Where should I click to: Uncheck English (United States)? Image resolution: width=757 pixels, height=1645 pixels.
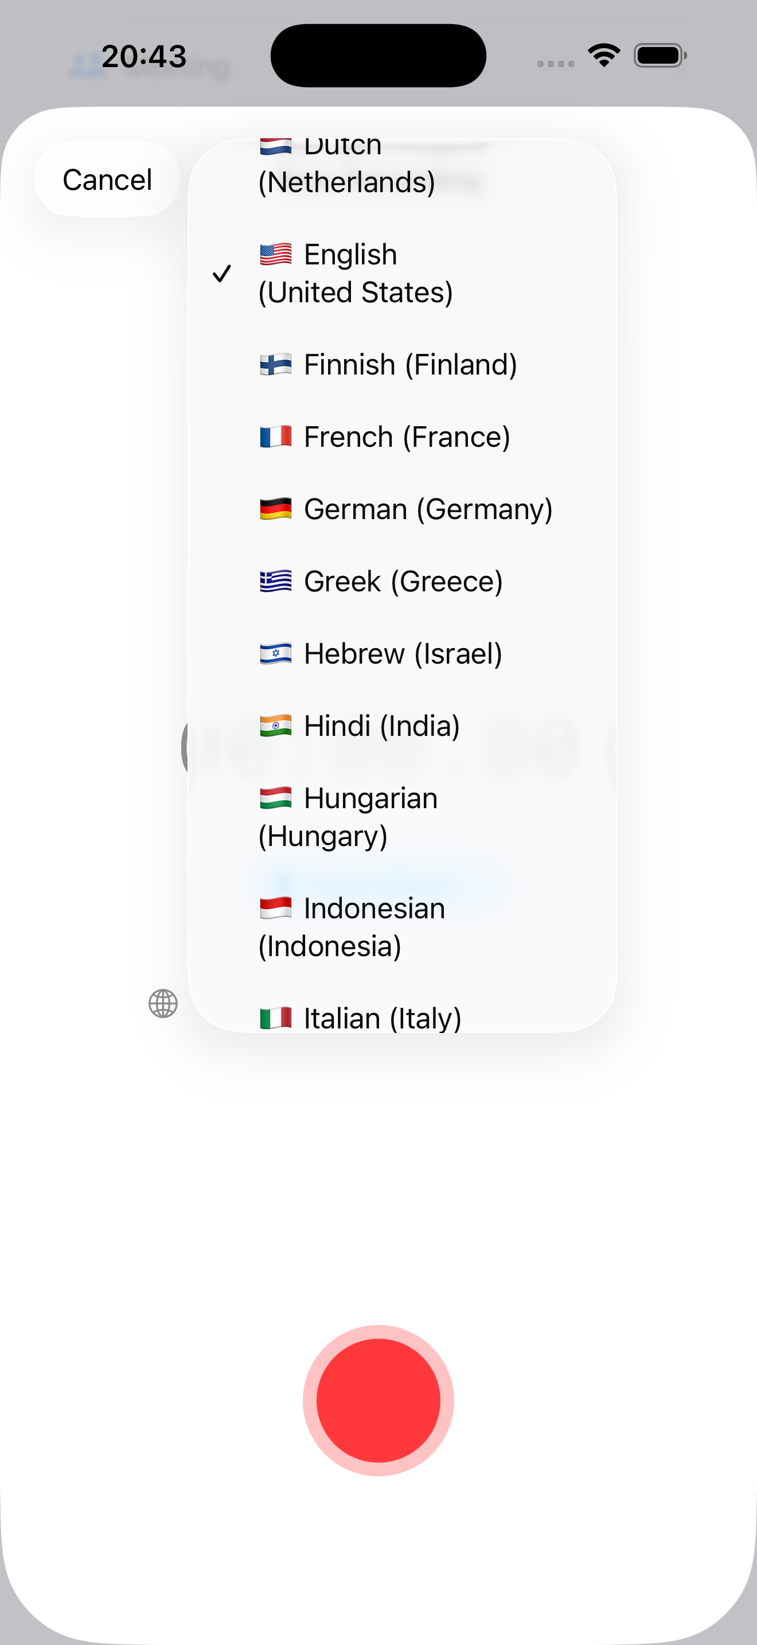point(357,272)
